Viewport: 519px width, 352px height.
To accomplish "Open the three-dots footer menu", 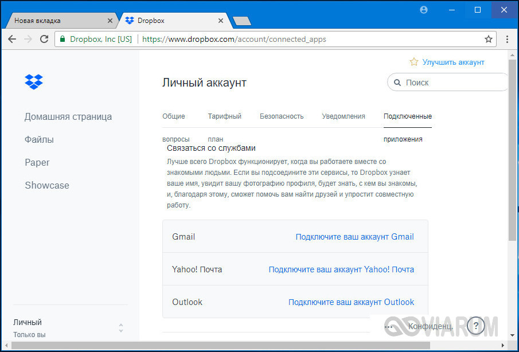I will (389, 327).
